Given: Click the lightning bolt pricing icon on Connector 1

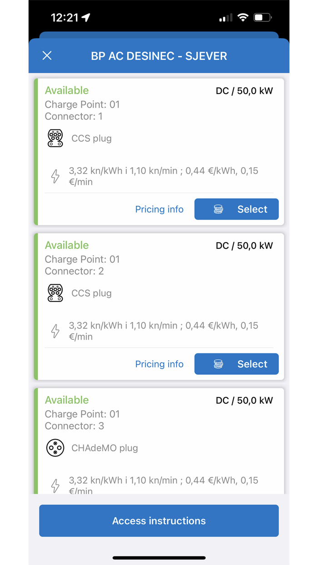Looking at the screenshot, I should tap(55, 176).
